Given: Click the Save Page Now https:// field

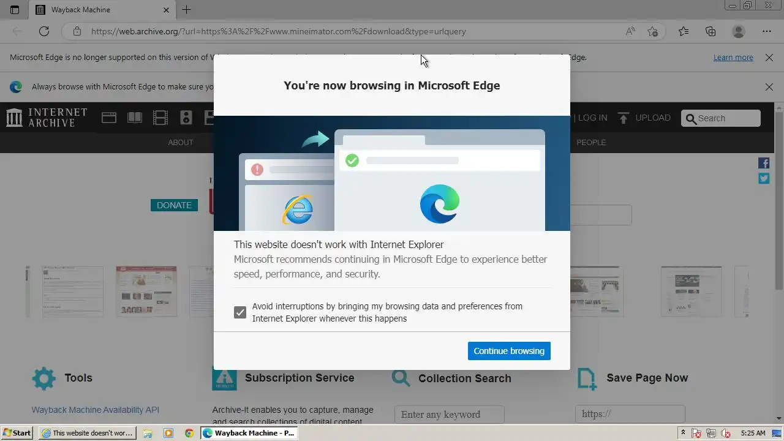Looking at the screenshot, I should pos(630,414).
